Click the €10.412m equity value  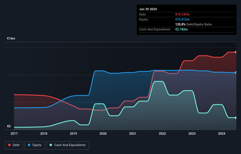coord(182,19)
